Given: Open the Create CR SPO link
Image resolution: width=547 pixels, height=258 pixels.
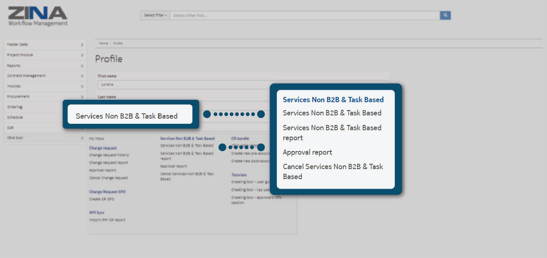Looking at the screenshot, I should 102,199.
